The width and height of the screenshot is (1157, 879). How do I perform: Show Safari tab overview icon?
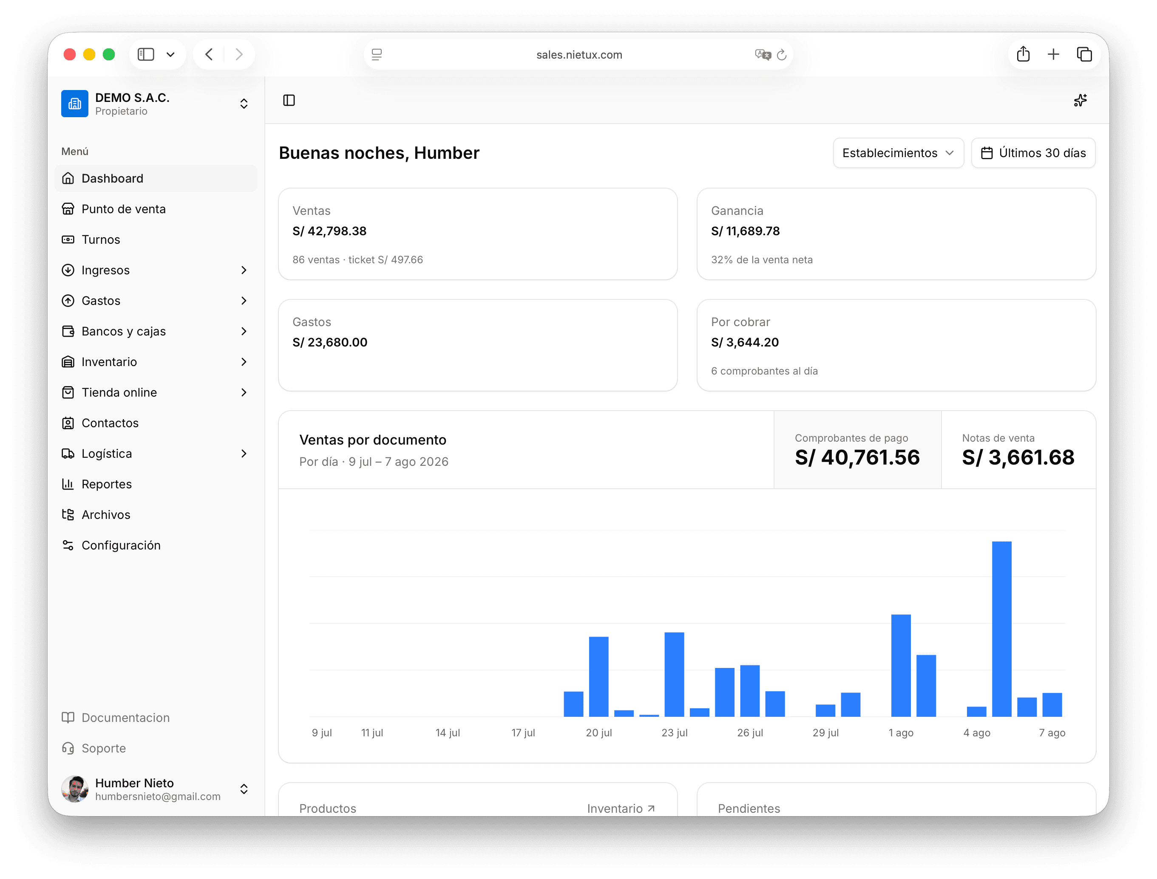[1083, 54]
